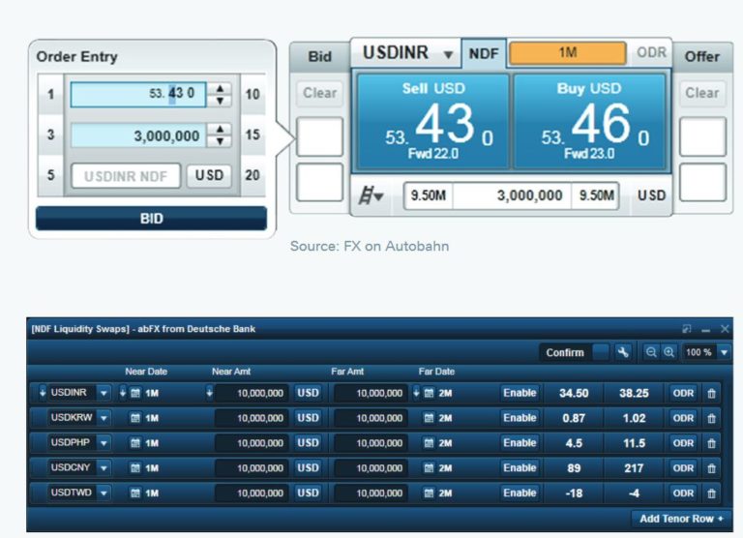Click USDINR offer price 38.25
Viewport: 743px width, 538px height.
tap(634, 393)
